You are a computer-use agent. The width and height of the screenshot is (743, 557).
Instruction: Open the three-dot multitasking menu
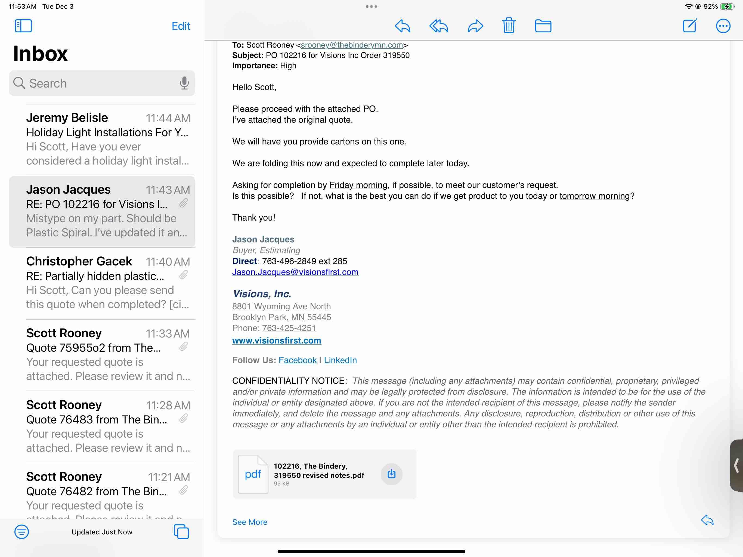tap(371, 6)
